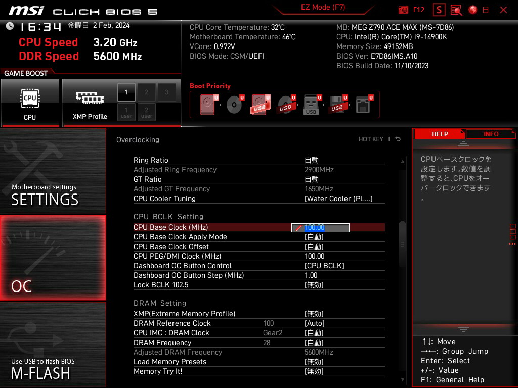The image size is (518, 388).
Task: Open the SETTINGS section
Action: coord(53,172)
